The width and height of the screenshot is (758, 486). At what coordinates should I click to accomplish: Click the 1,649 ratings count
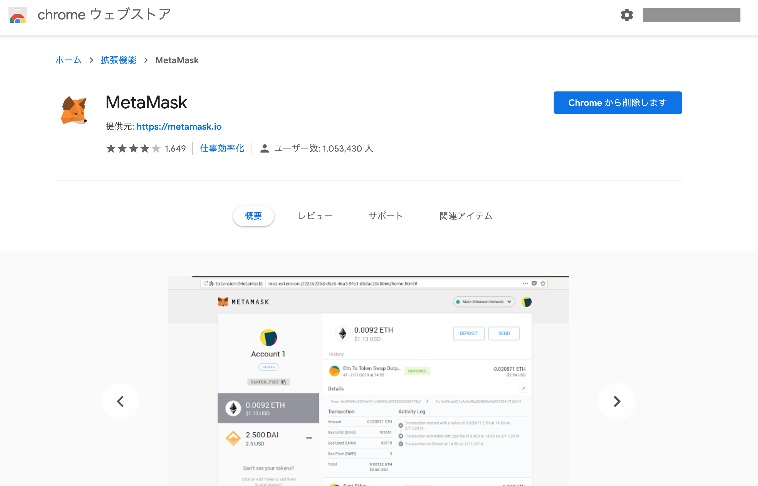(175, 148)
